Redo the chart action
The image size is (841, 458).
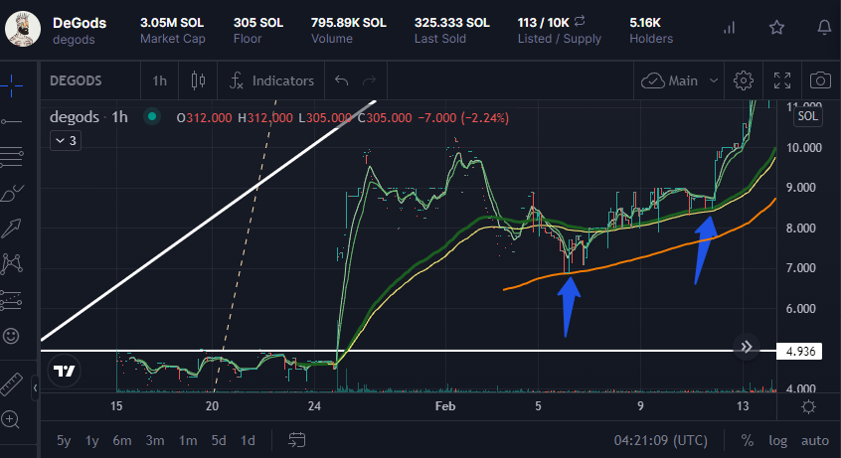369,81
